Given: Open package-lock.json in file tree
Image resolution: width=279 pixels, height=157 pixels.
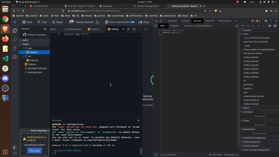Looking at the screenshot, I should click(36, 68).
